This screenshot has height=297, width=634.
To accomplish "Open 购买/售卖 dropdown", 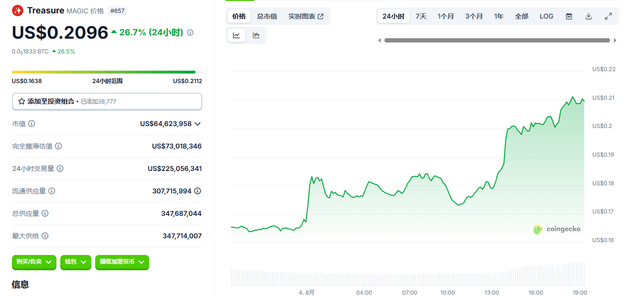I will coord(34,262).
